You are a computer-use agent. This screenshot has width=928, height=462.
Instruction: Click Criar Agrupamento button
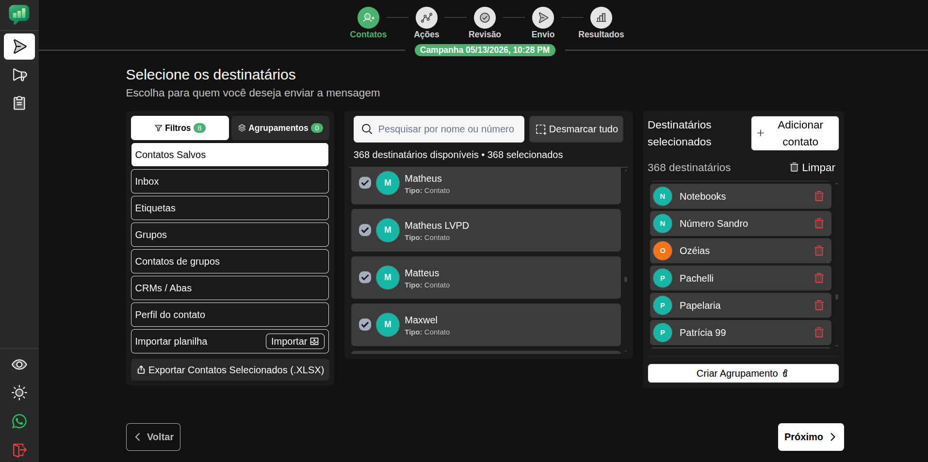pos(743,373)
